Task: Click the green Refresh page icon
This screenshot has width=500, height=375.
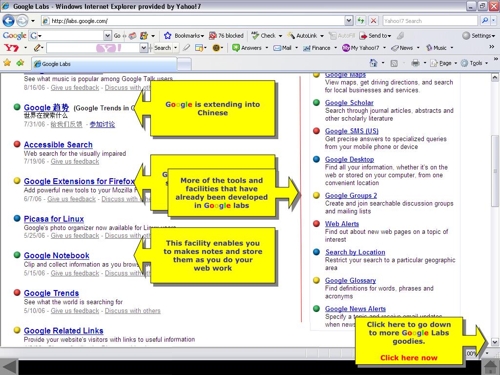Action: pos(361,21)
